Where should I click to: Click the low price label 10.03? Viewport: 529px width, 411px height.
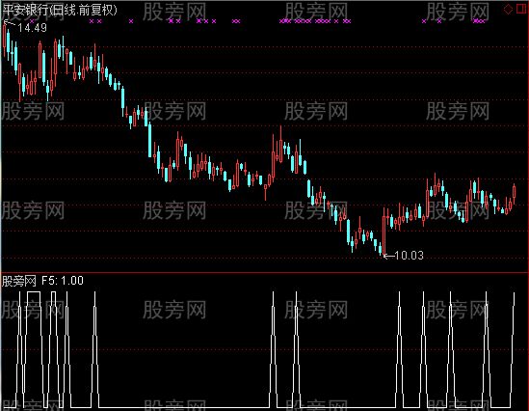pyautogui.click(x=409, y=256)
